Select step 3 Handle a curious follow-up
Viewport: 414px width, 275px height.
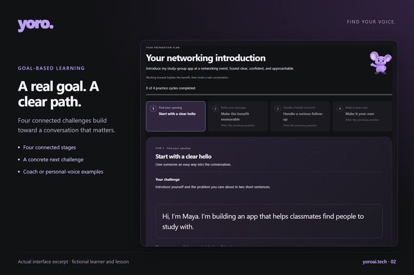pos(300,116)
